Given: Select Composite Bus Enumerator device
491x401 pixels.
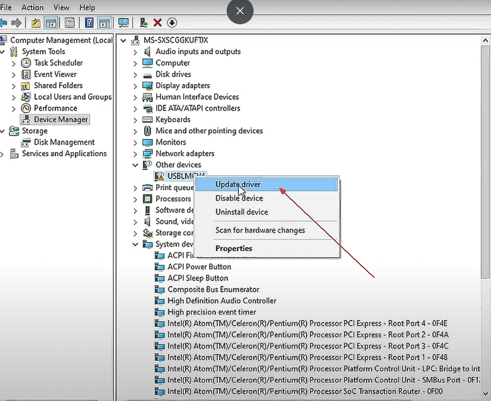Looking at the screenshot, I should 213,289.
